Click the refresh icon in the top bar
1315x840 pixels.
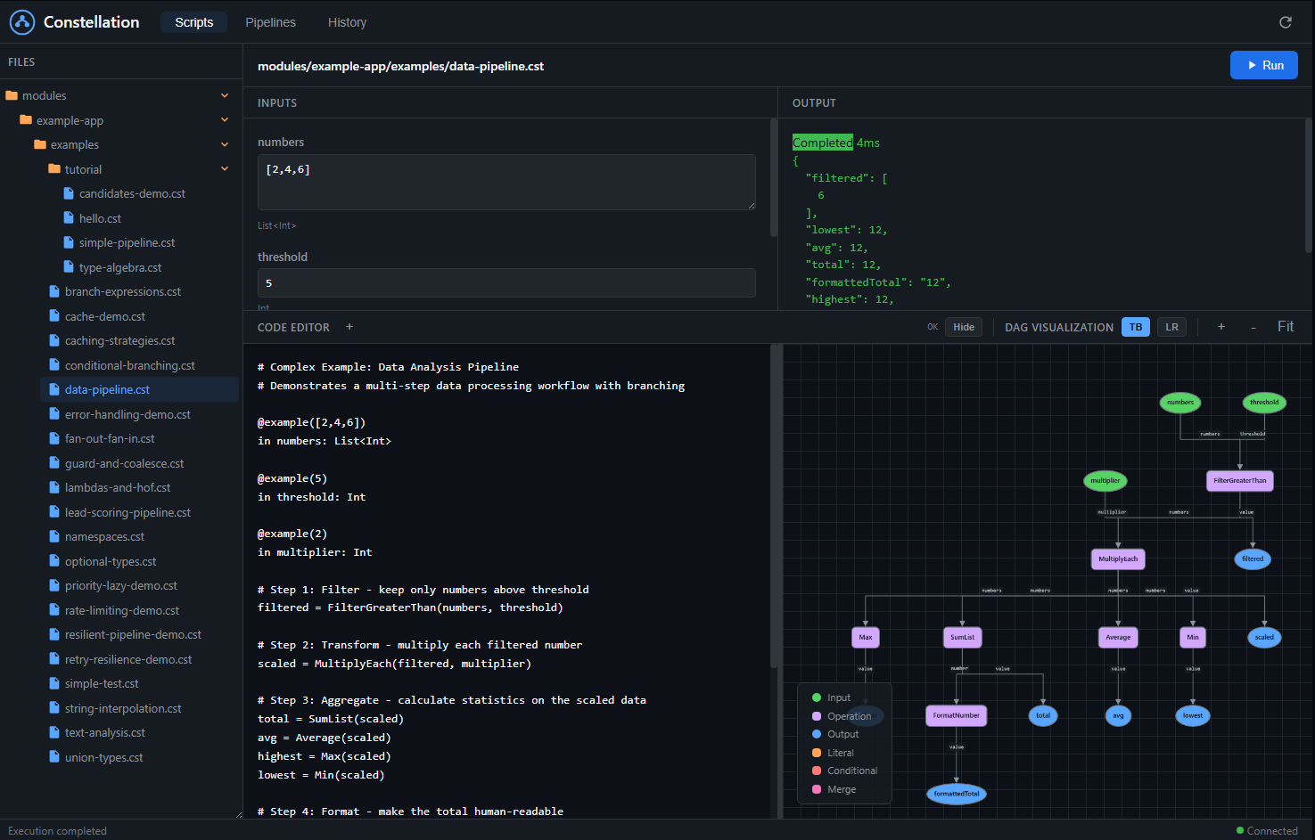[1285, 21]
